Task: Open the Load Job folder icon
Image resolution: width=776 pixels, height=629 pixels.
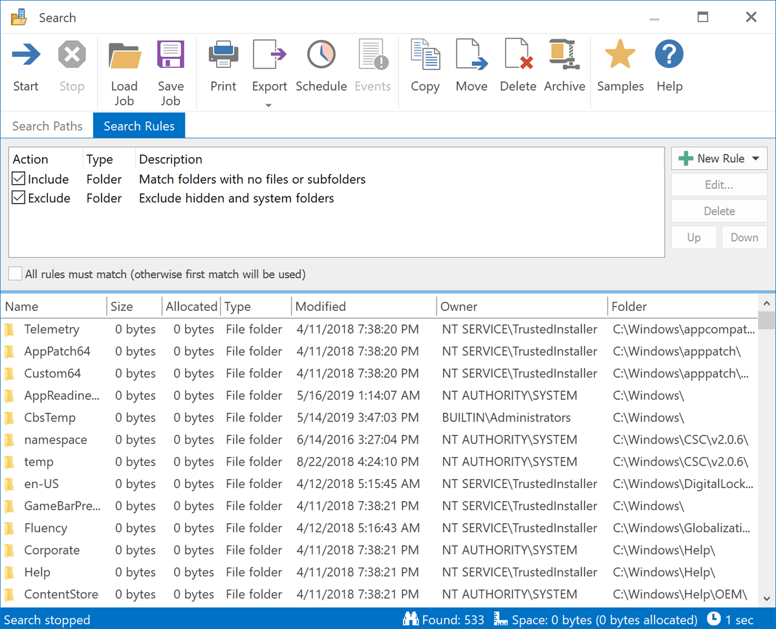Action: tap(124, 55)
